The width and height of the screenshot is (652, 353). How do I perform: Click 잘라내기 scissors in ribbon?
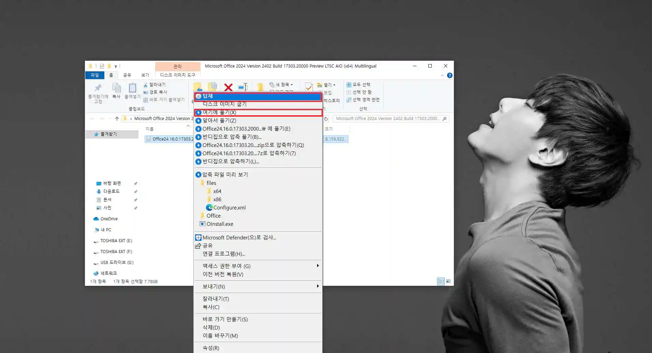(x=154, y=85)
